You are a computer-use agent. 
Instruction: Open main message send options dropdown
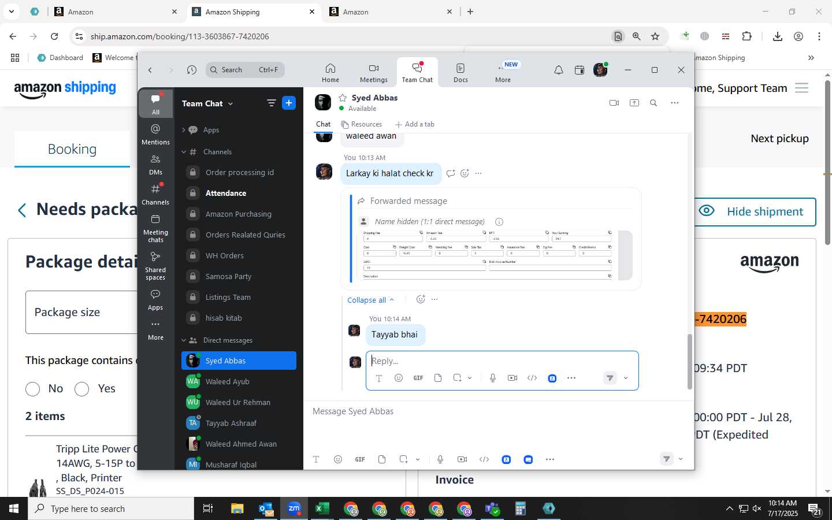pos(681,459)
